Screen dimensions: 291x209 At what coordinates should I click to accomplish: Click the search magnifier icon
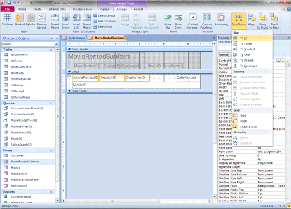[57, 44]
